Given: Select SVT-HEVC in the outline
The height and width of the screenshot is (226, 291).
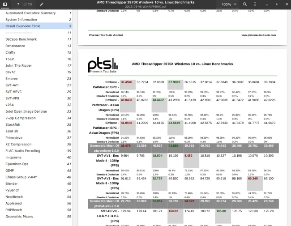Looking at the screenshot, I should tap(36, 92).
